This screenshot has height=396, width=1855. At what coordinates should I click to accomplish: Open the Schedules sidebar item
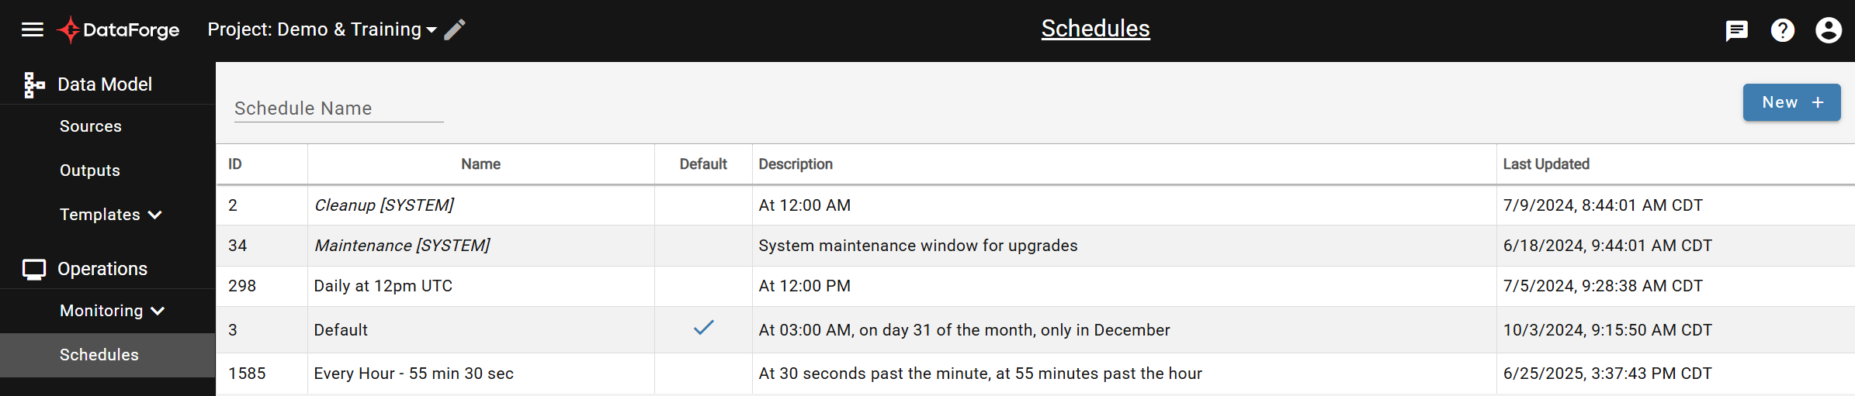click(107, 355)
